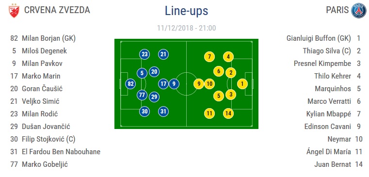Screen dimensions: 369x177
Task: Select blue player marker 31 on pitch
Action: pyautogui.click(x=163, y=112)
